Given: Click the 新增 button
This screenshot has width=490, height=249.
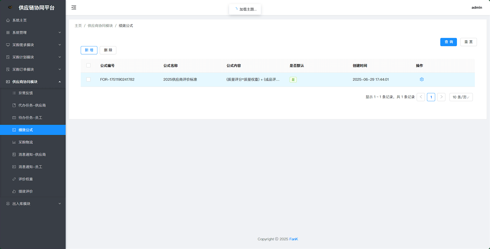Looking at the screenshot, I should [x=89, y=50].
